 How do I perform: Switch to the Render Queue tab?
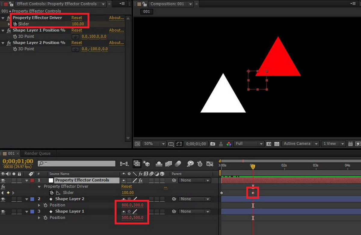coord(37,153)
